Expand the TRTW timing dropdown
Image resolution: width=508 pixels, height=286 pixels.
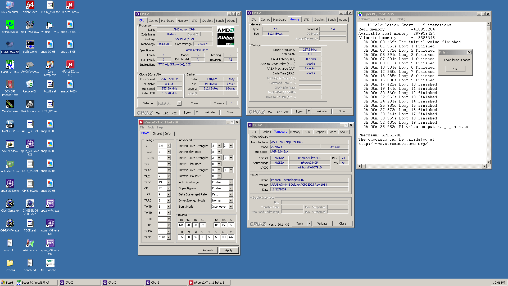point(169,231)
